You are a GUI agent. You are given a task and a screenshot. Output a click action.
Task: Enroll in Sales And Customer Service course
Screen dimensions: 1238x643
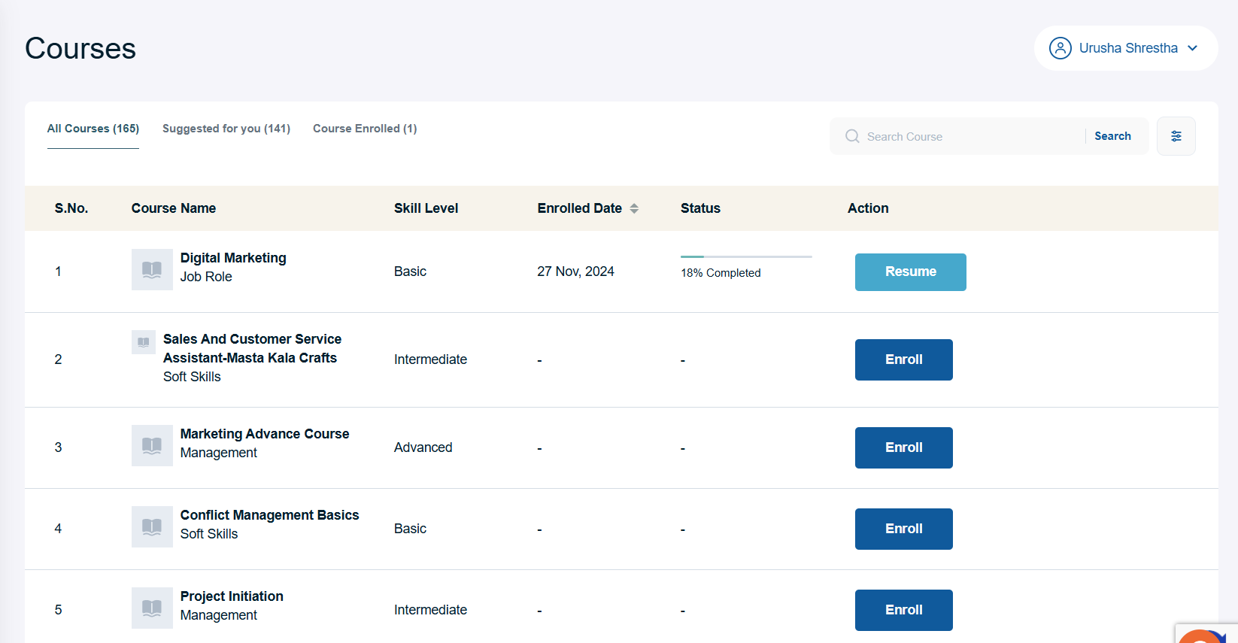[903, 360]
